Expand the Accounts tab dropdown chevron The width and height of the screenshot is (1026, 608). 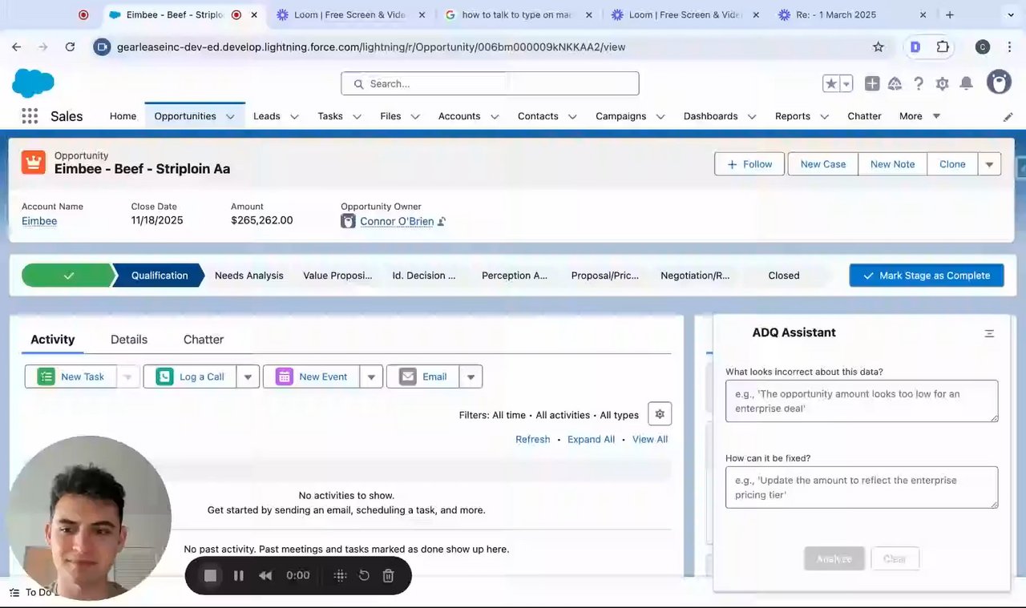point(495,117)
